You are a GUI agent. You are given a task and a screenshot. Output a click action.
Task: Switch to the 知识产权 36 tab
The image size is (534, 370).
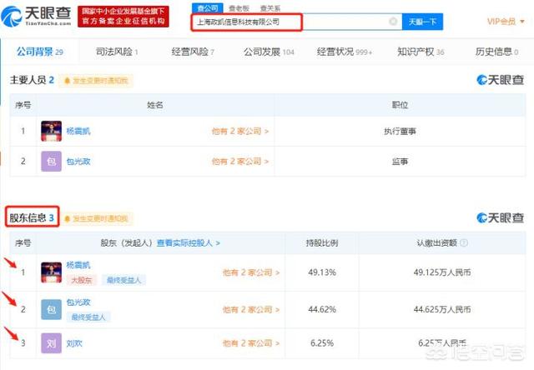click(x=421, y=52)
